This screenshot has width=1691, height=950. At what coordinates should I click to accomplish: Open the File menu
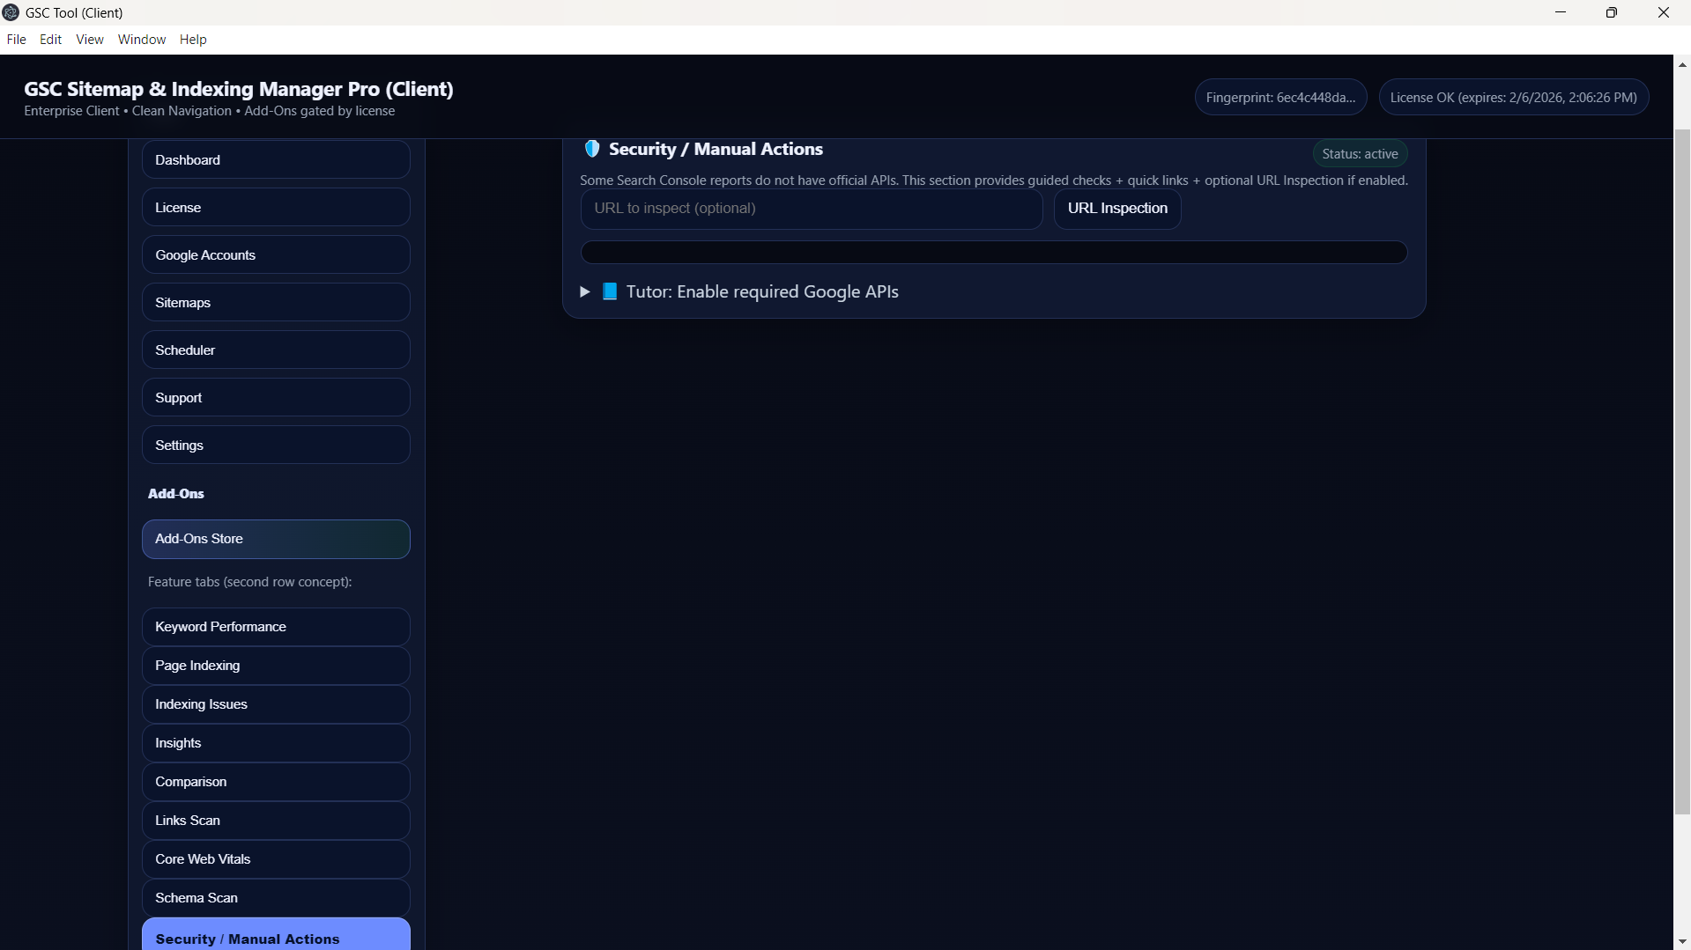[x=16, y=40]
